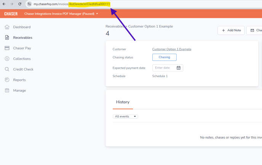Screen dimensions: 262x165
Task: Click the Expected payment date label
Action: (129, 68)
